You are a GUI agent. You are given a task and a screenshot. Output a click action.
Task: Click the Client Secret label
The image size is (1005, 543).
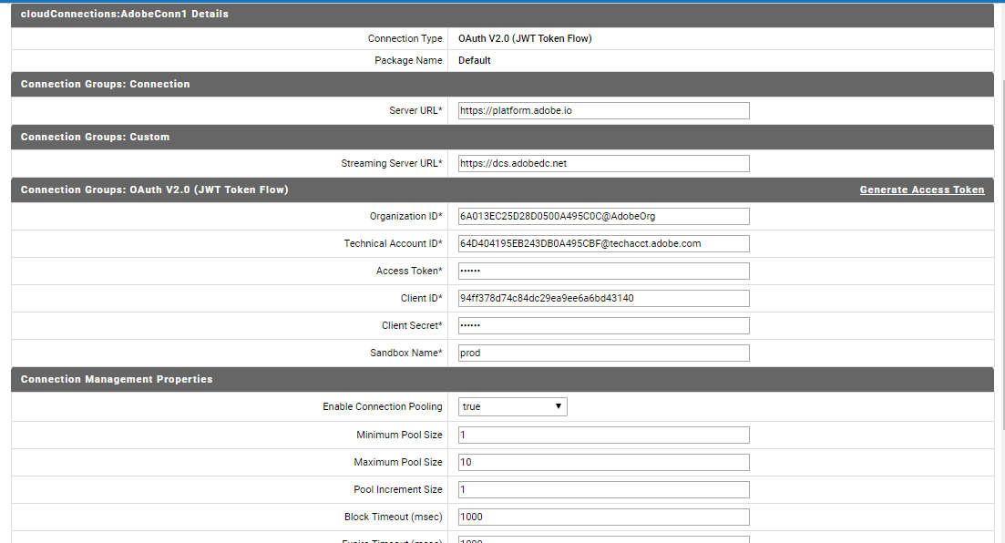click(412, 325)
